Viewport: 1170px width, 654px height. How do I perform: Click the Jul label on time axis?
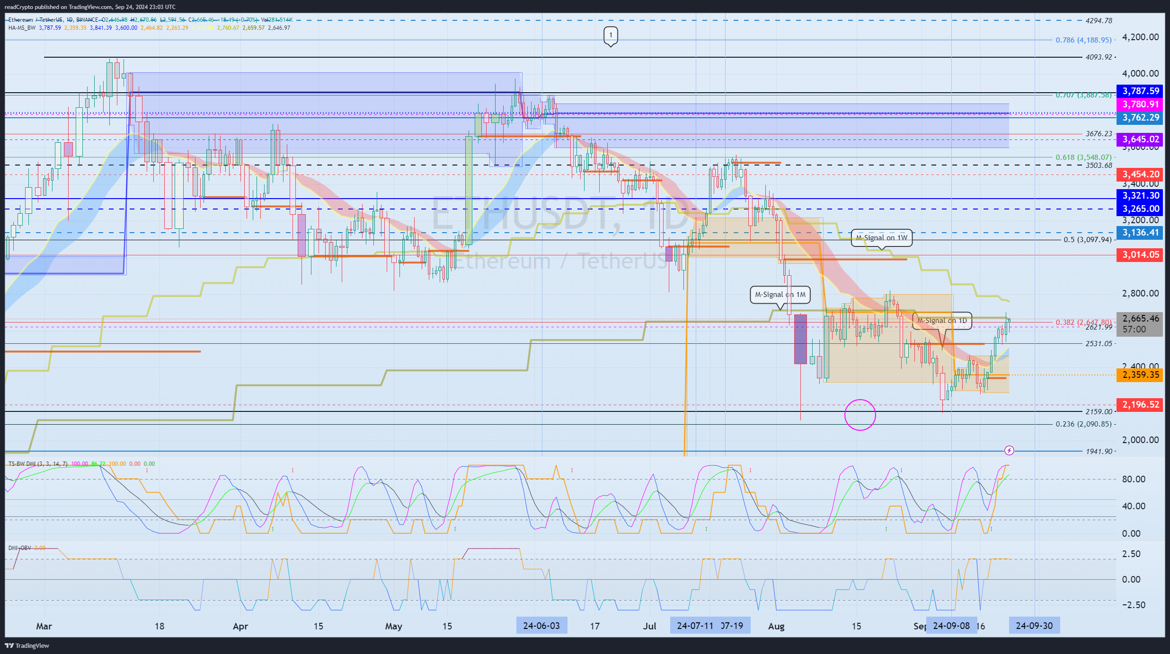point(650,626)
